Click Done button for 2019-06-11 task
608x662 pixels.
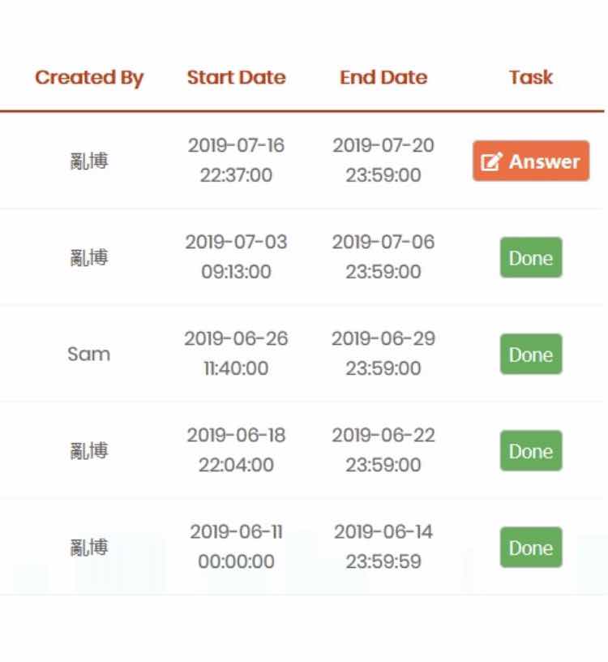coord(531,548)
